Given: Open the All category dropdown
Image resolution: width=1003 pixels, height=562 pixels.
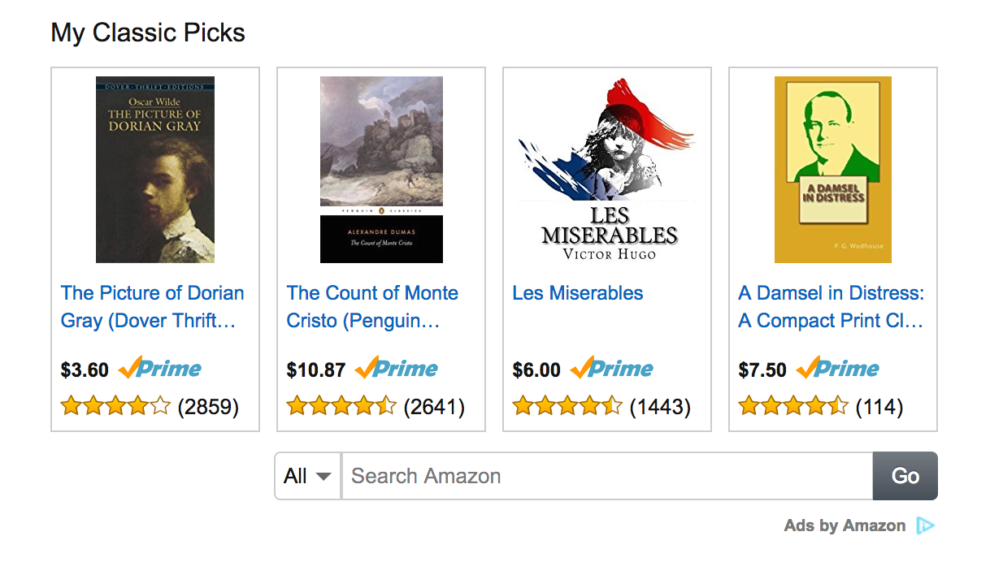Looking at the screenshot, I should tap(308, 476).
